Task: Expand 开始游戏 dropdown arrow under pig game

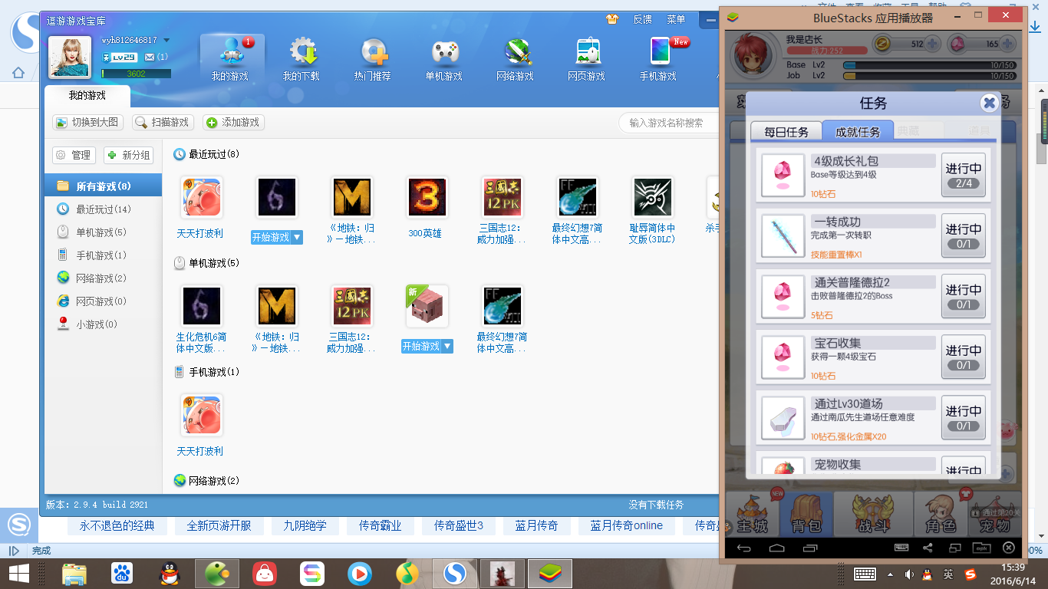Action: click(x=447, y=347)
